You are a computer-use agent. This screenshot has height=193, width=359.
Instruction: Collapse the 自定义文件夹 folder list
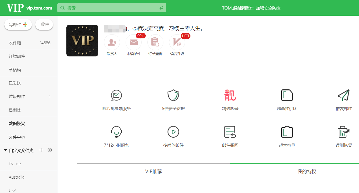5,150
